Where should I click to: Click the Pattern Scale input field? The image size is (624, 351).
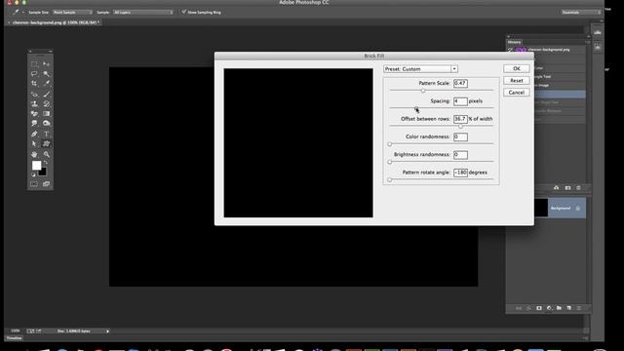pos(460,83)
